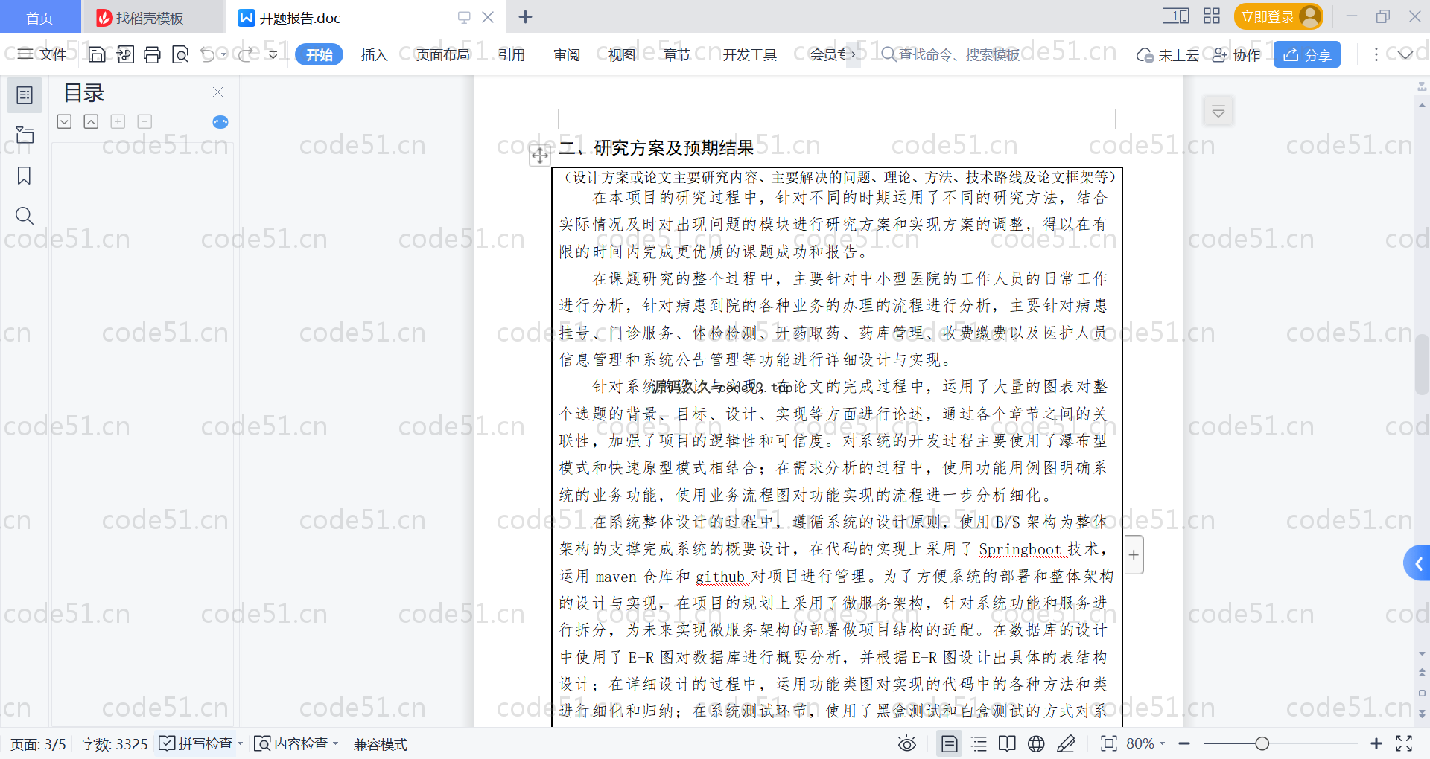The width and height of the screenshot is (1430, 759).
Task: Click the blue smart TOC icon
Action: pyautogui.click(x=220, y=122)
